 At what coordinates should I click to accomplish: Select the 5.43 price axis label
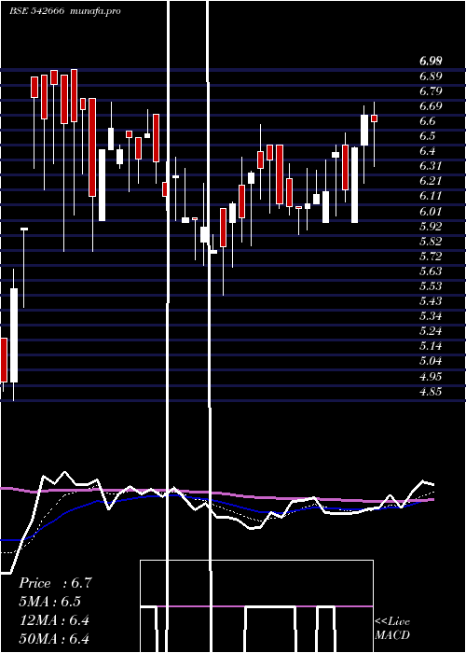pos(431,301)
